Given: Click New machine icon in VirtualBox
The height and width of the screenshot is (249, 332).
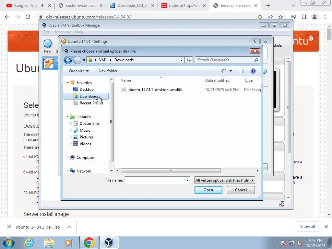Looking at the screenshot, I should tap(48, 46).
